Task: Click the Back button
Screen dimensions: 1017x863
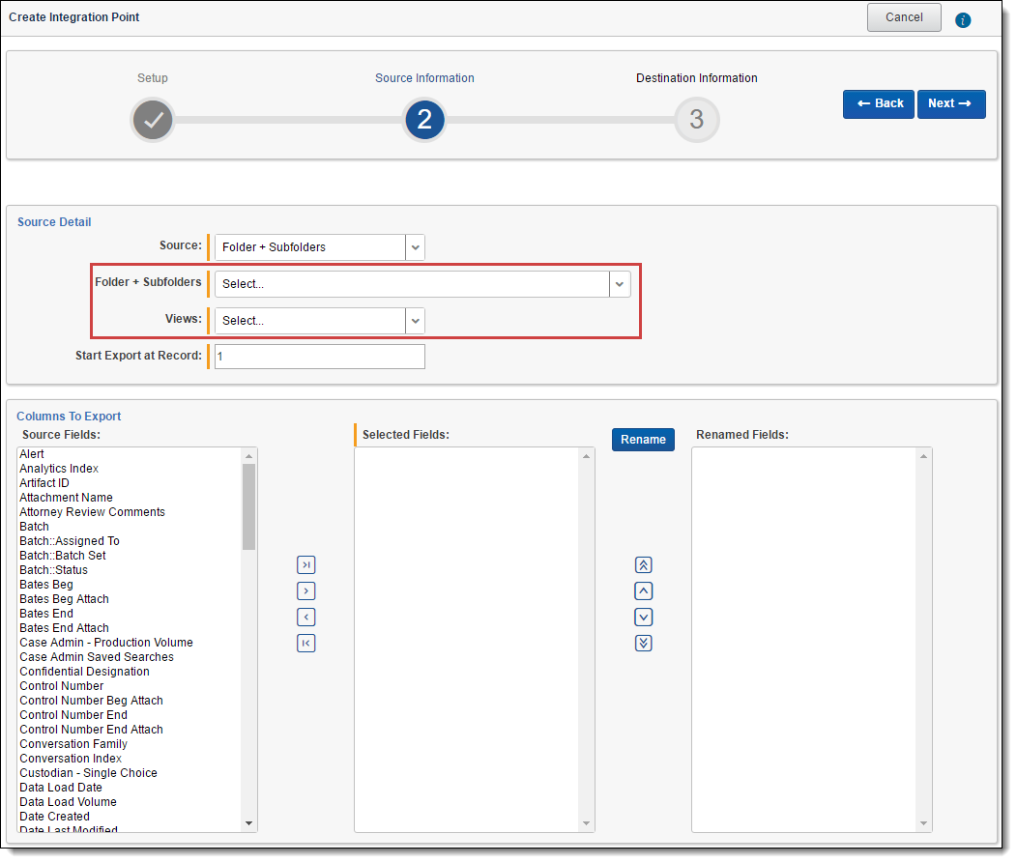Action: pyautogui.click(x=878, y=104)
